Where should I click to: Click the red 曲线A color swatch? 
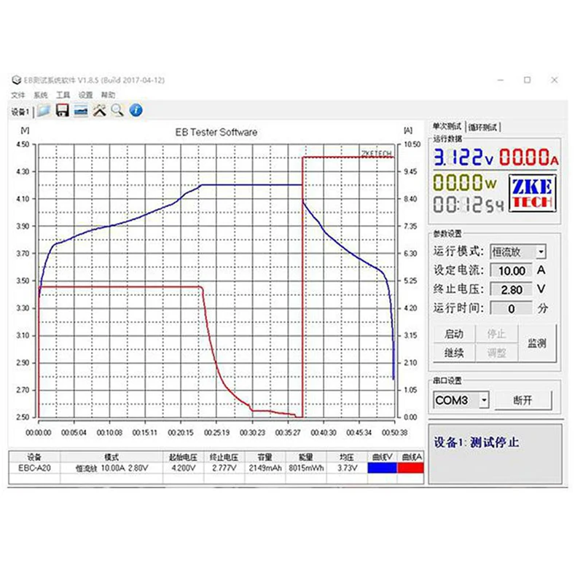(x=410, y=468)
